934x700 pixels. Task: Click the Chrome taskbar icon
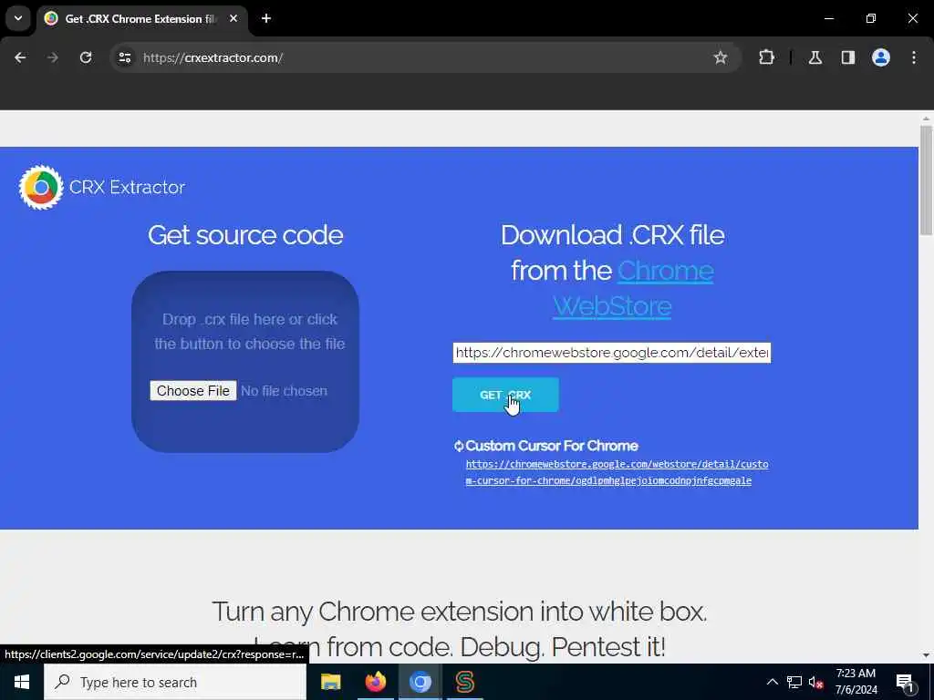click(x=420, y=682)
